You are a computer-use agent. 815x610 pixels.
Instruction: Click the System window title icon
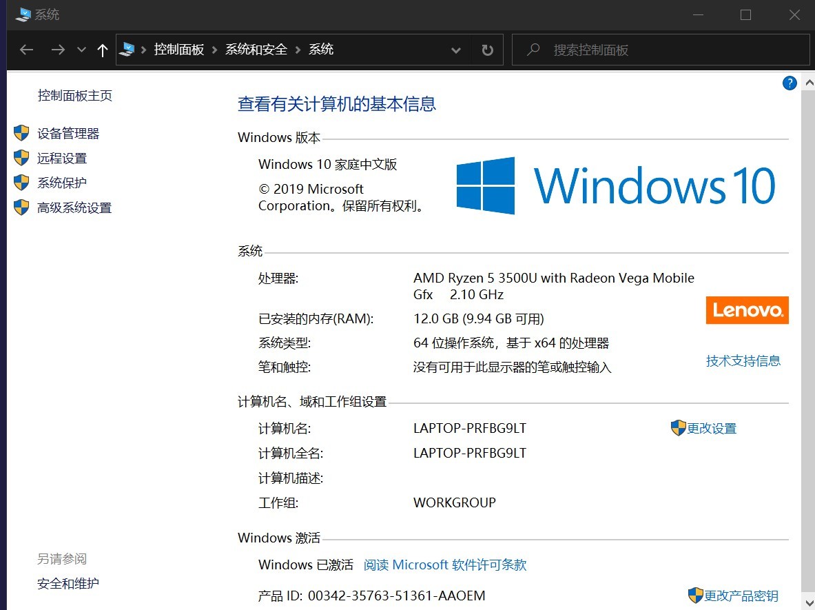(x=23, y=14)
